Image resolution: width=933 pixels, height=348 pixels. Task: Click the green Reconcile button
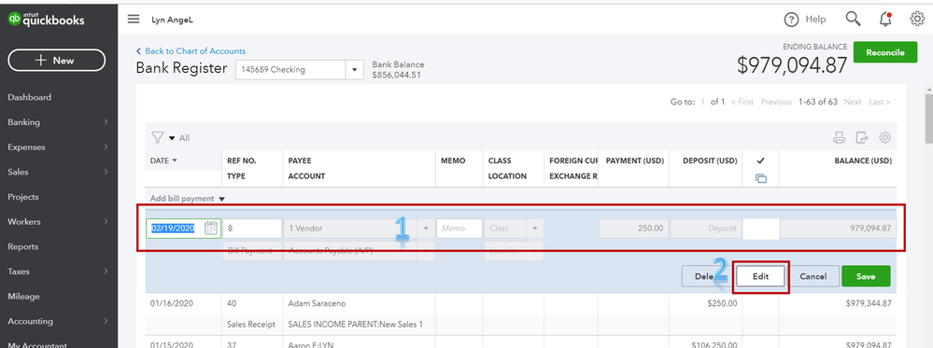coord(884,52)
